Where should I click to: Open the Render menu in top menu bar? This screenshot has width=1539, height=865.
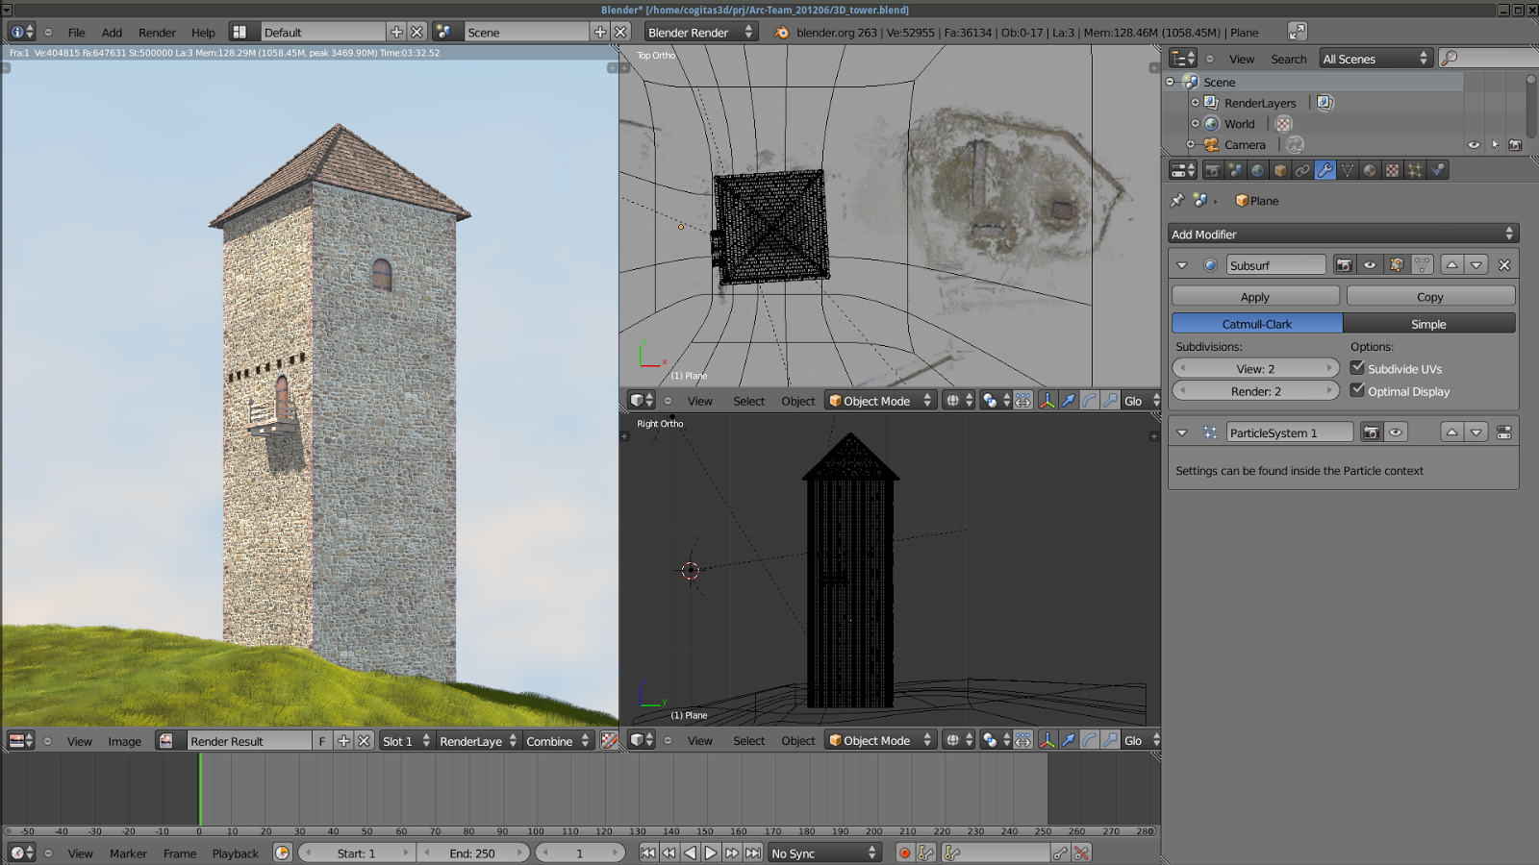coord(157,32)
